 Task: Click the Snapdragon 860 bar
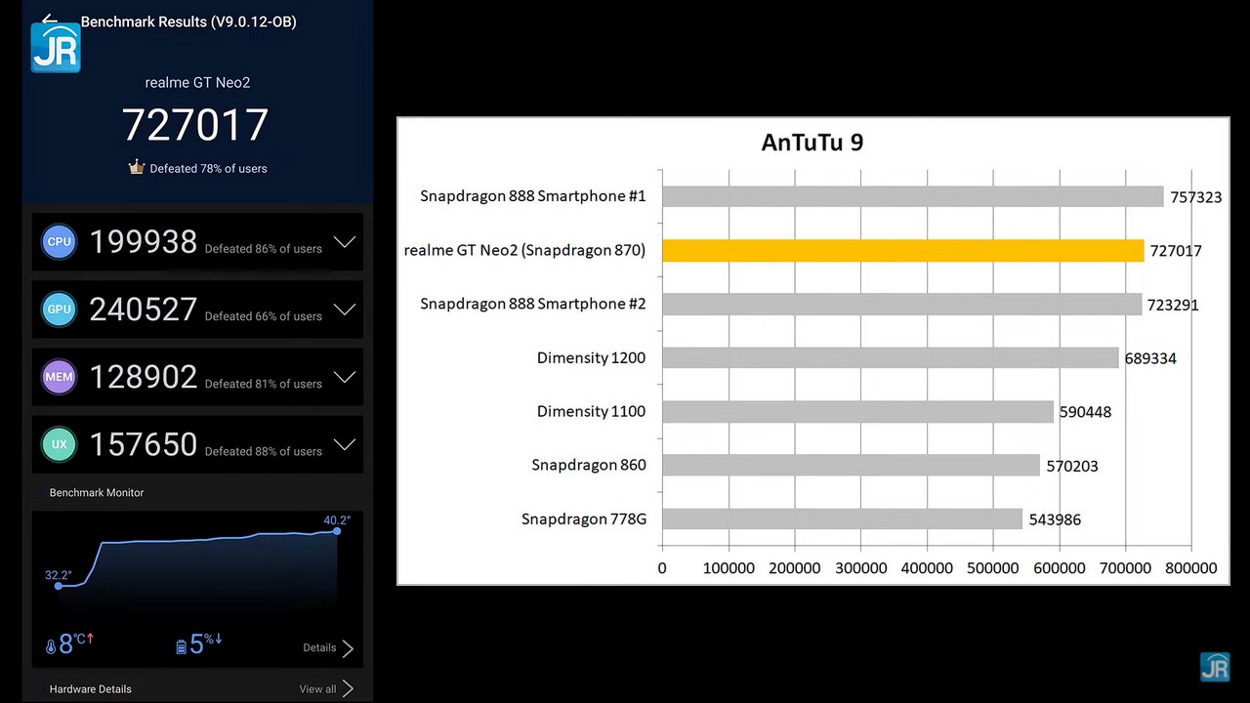click(x=852, y=465)
